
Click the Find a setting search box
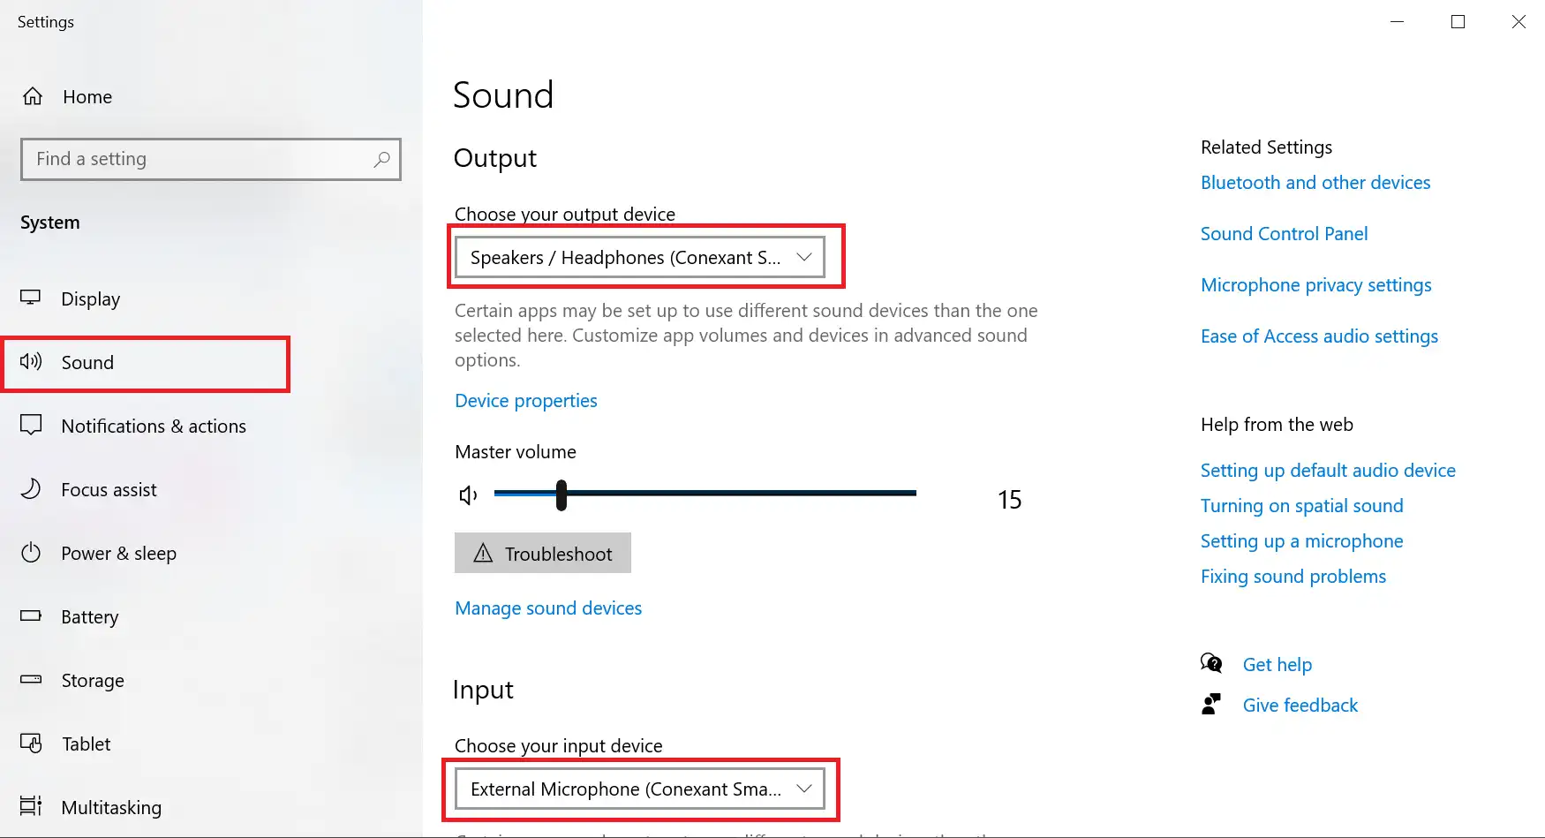199,159
